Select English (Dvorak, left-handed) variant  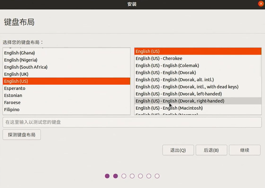pos(198,94)
